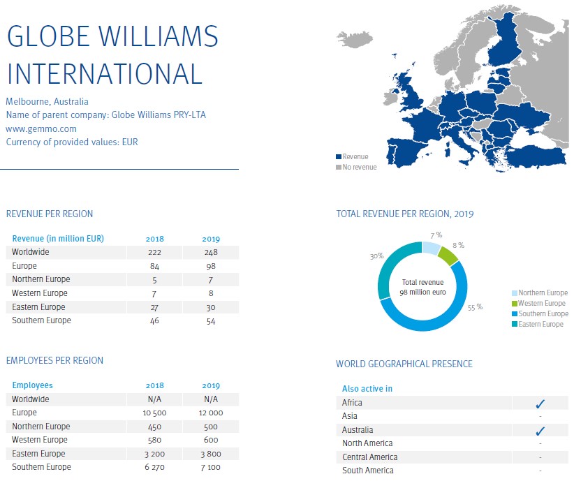This screenshot has height=481, width=574.
Task: Click the green Western Europe legend swatch
Action: pyautogui.click(x=515, y=304)
